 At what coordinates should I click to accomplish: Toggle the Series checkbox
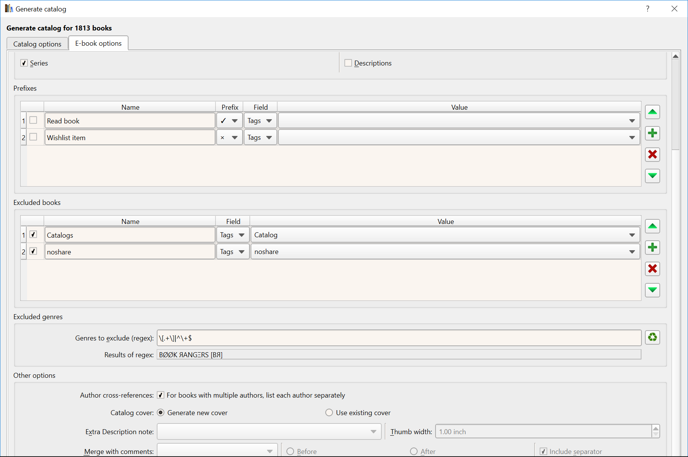[x=24, y=63]
